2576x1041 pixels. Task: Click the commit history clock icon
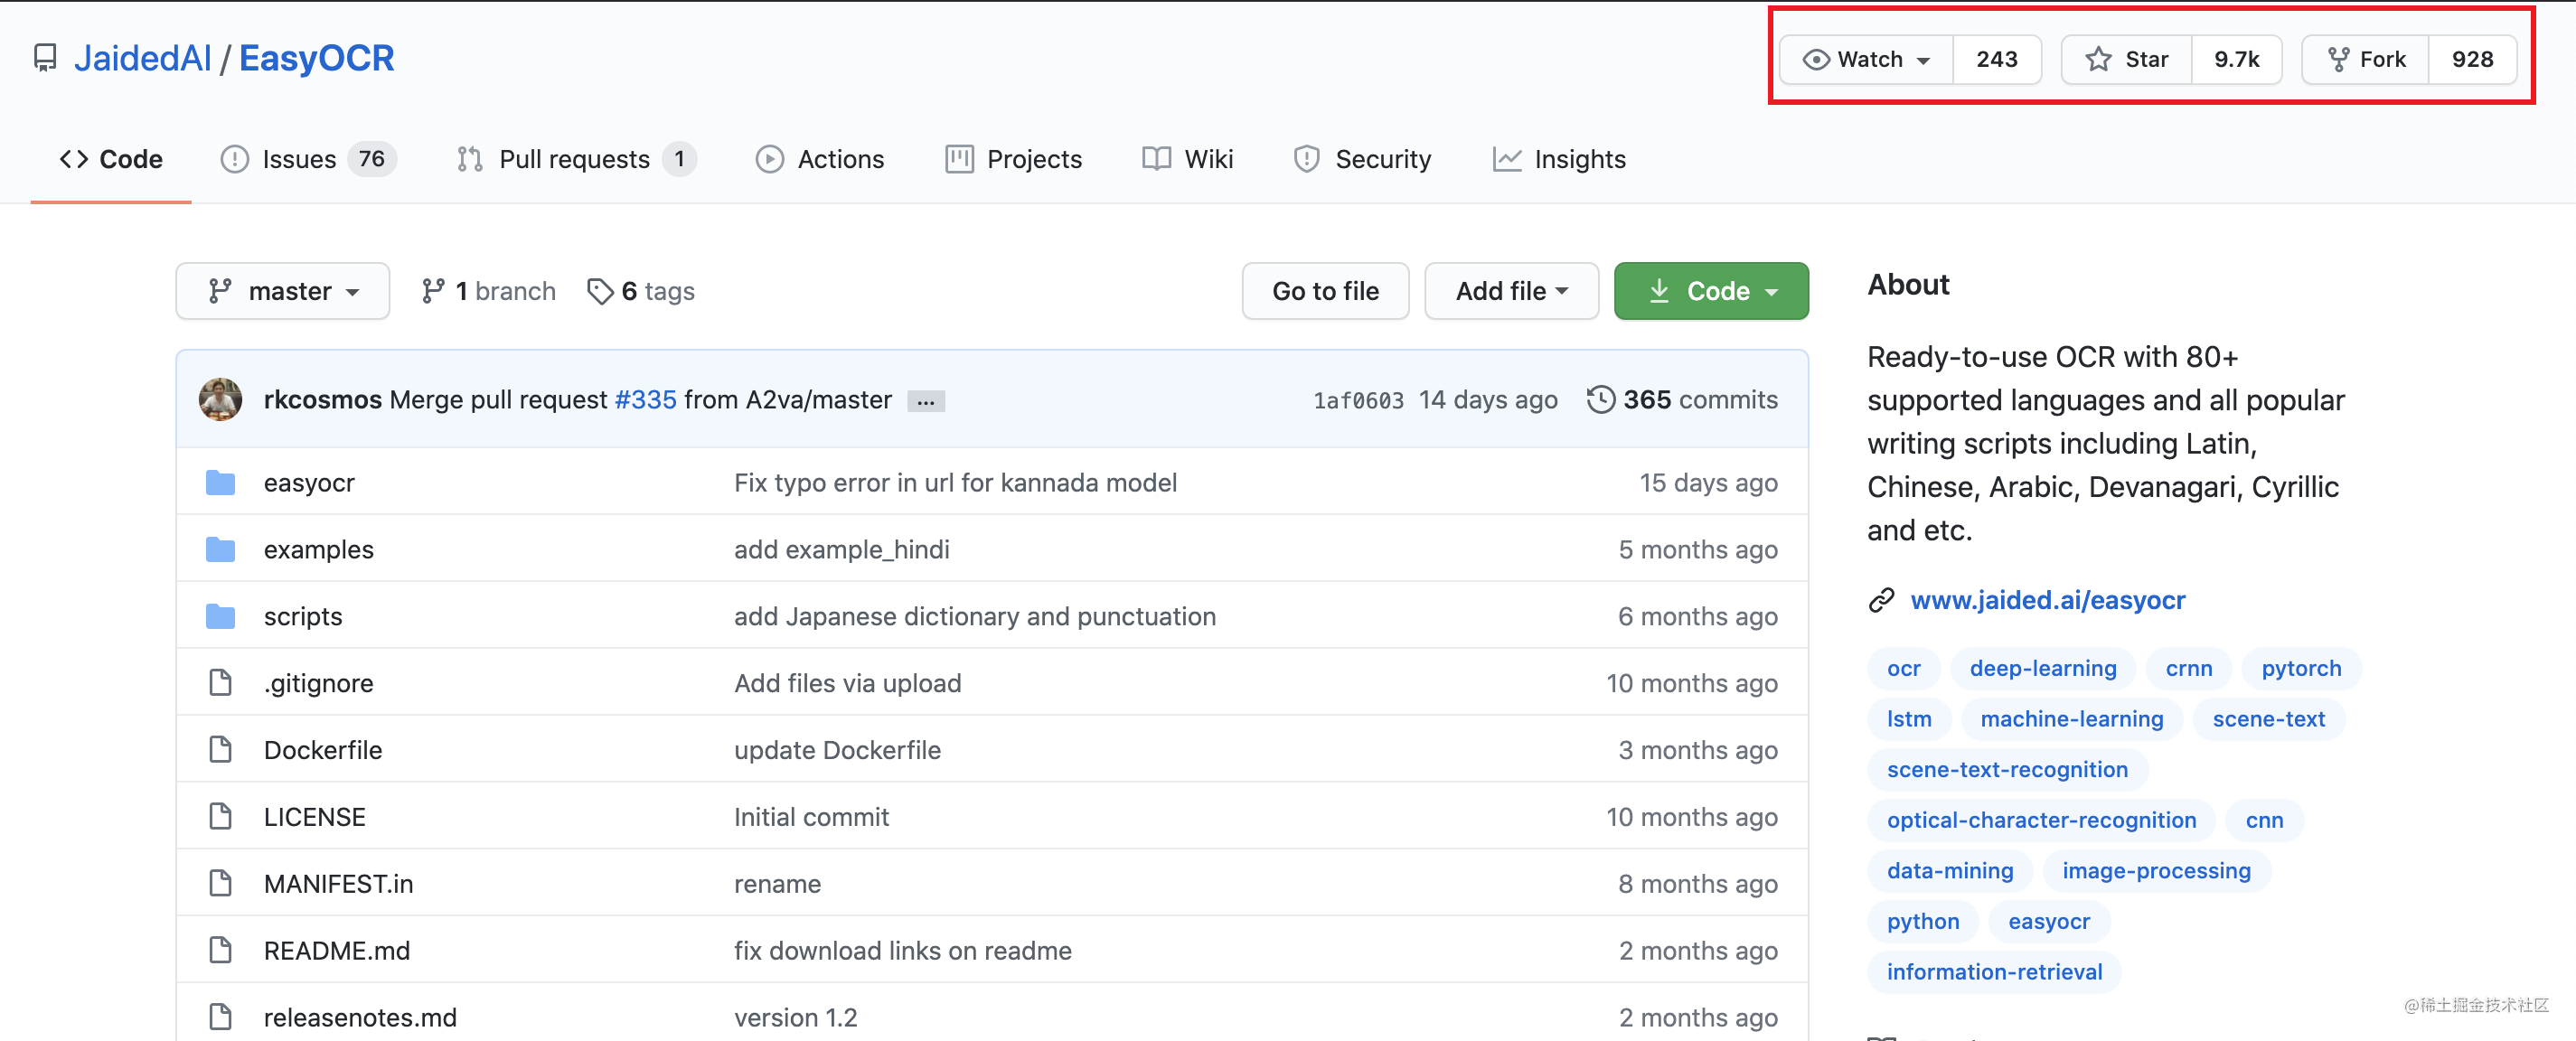tap(1600, 399)
